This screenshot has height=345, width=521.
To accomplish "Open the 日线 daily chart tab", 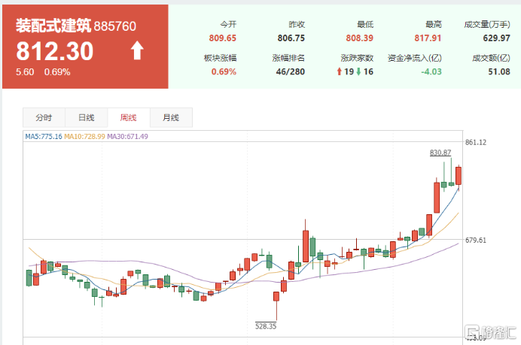I will pyautogui.click(x=86, y=118).
